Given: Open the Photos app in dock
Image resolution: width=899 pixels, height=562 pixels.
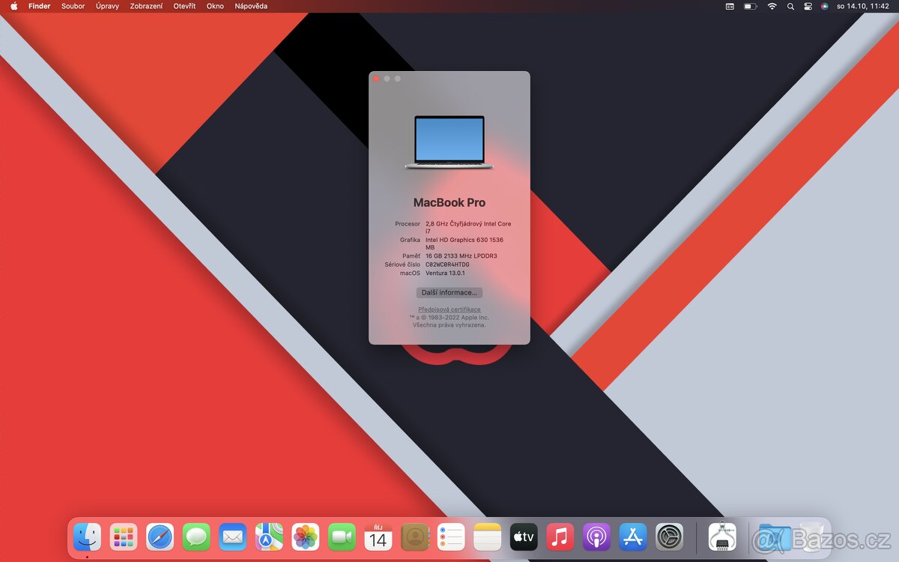Looking at the screenshot, I should 306,537.
